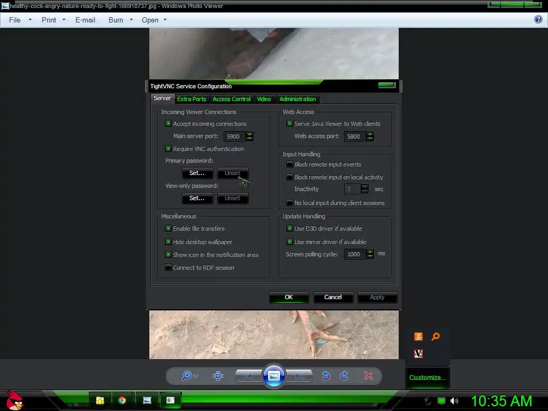Switch to the Administration tab
This screenshot has height=411, width=548.
point(298,99)
